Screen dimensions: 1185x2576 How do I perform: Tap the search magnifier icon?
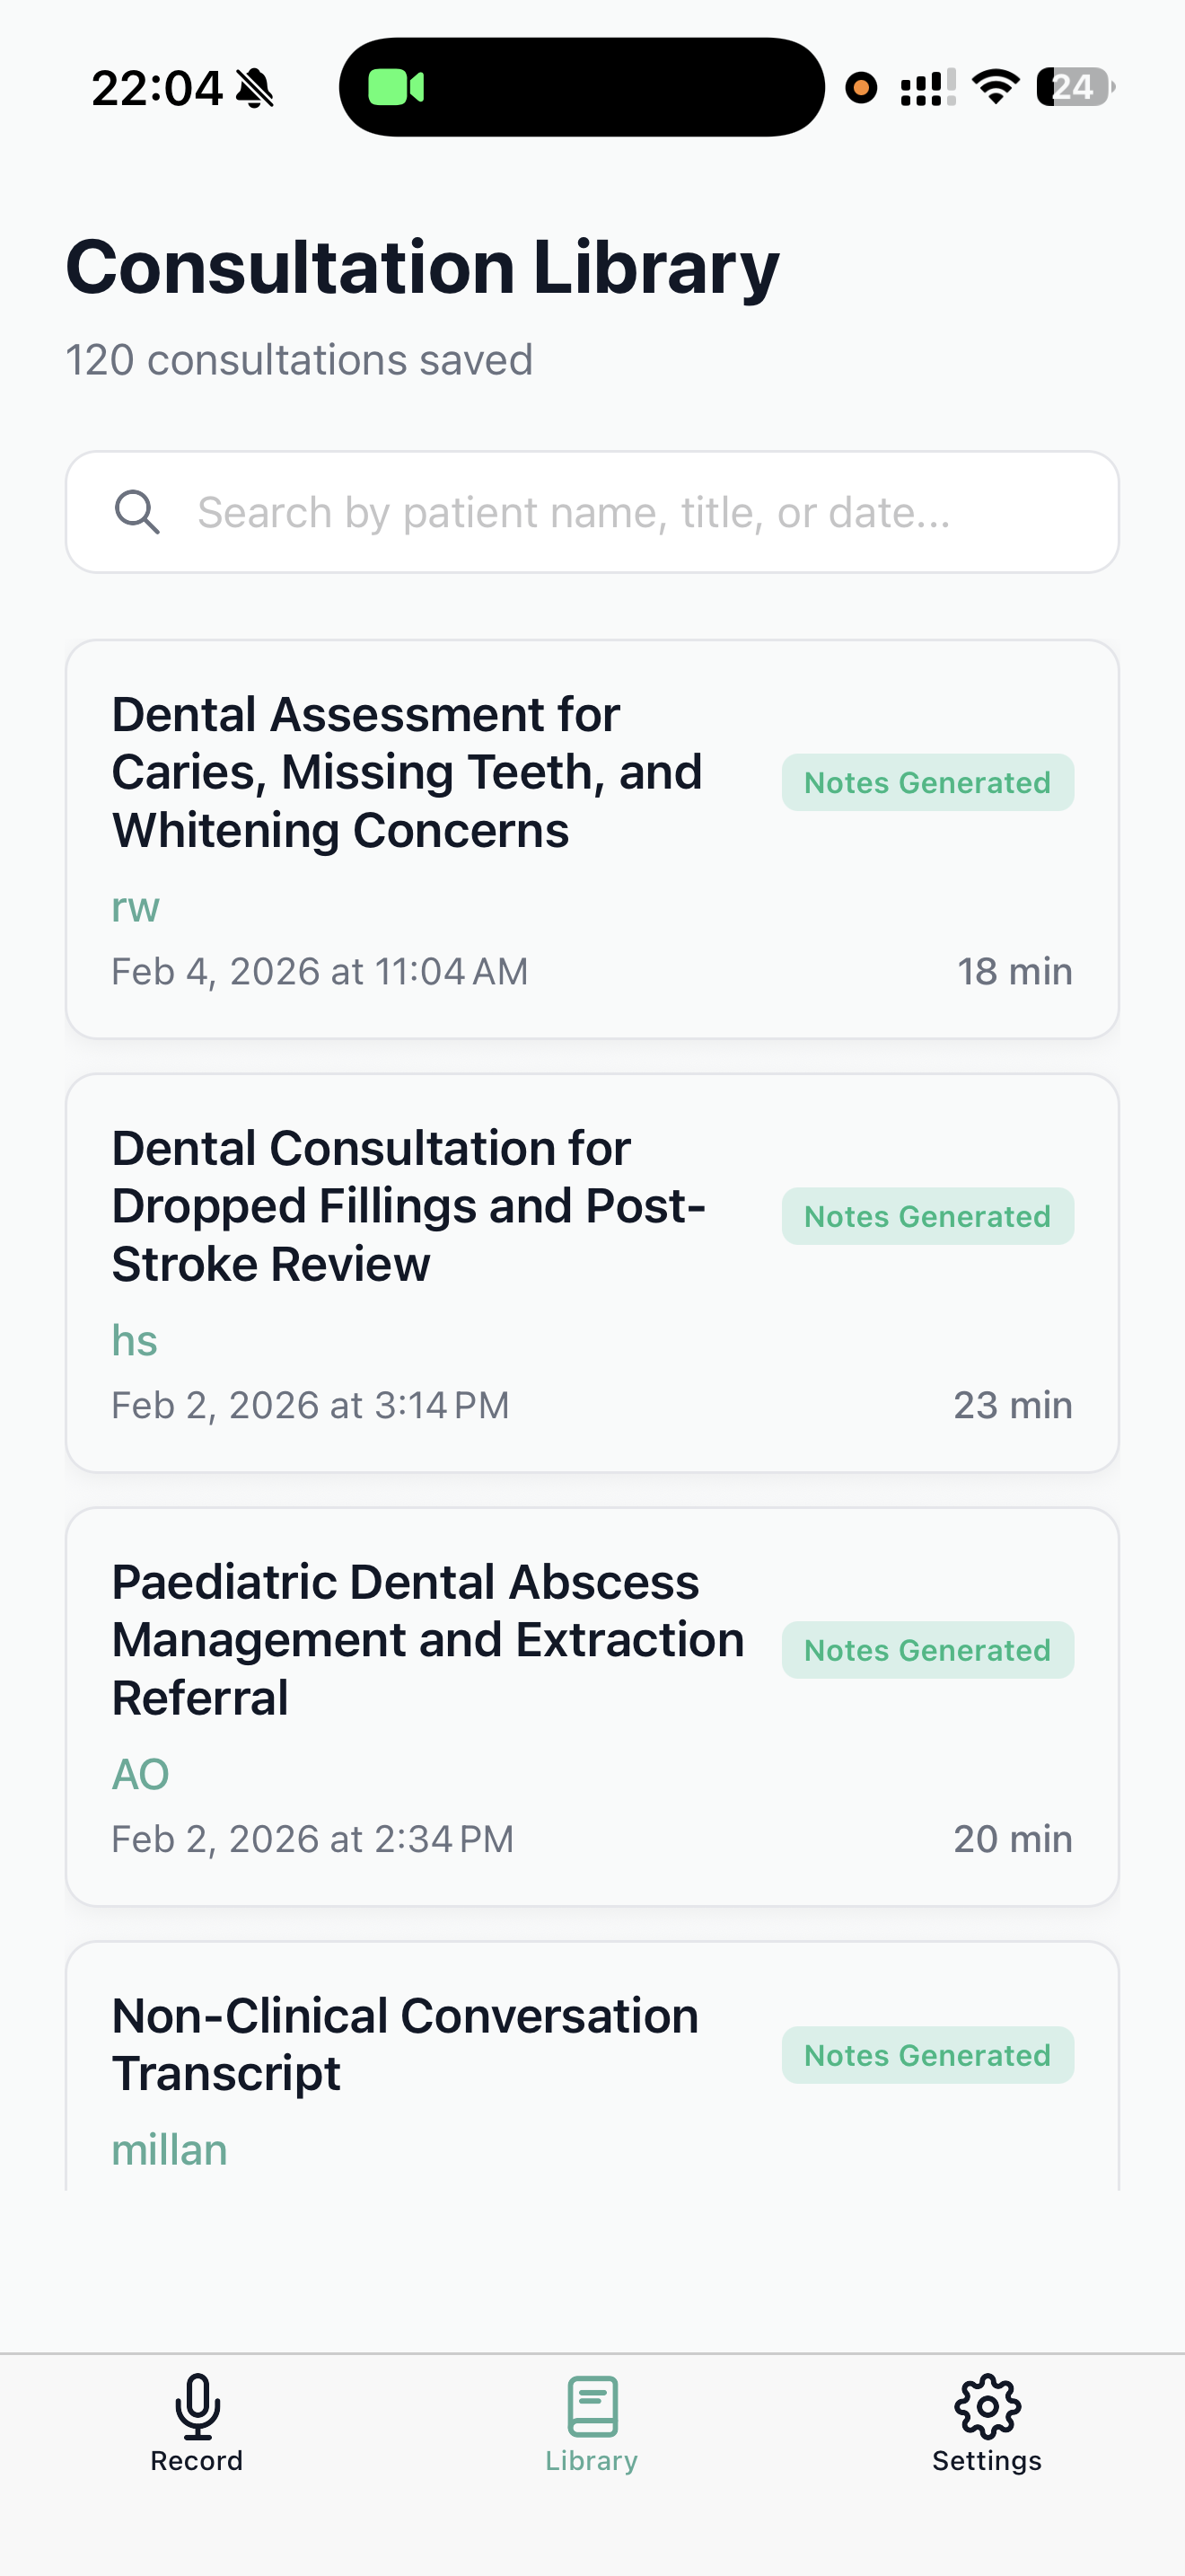[136, 512]
